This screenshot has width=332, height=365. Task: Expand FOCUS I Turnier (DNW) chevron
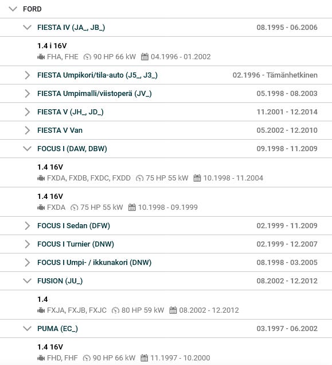coord(27,244)
